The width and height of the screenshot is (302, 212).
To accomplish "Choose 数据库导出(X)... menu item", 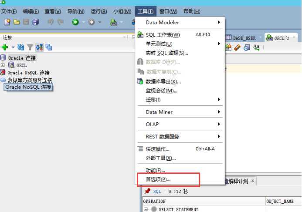I will 180,81.
